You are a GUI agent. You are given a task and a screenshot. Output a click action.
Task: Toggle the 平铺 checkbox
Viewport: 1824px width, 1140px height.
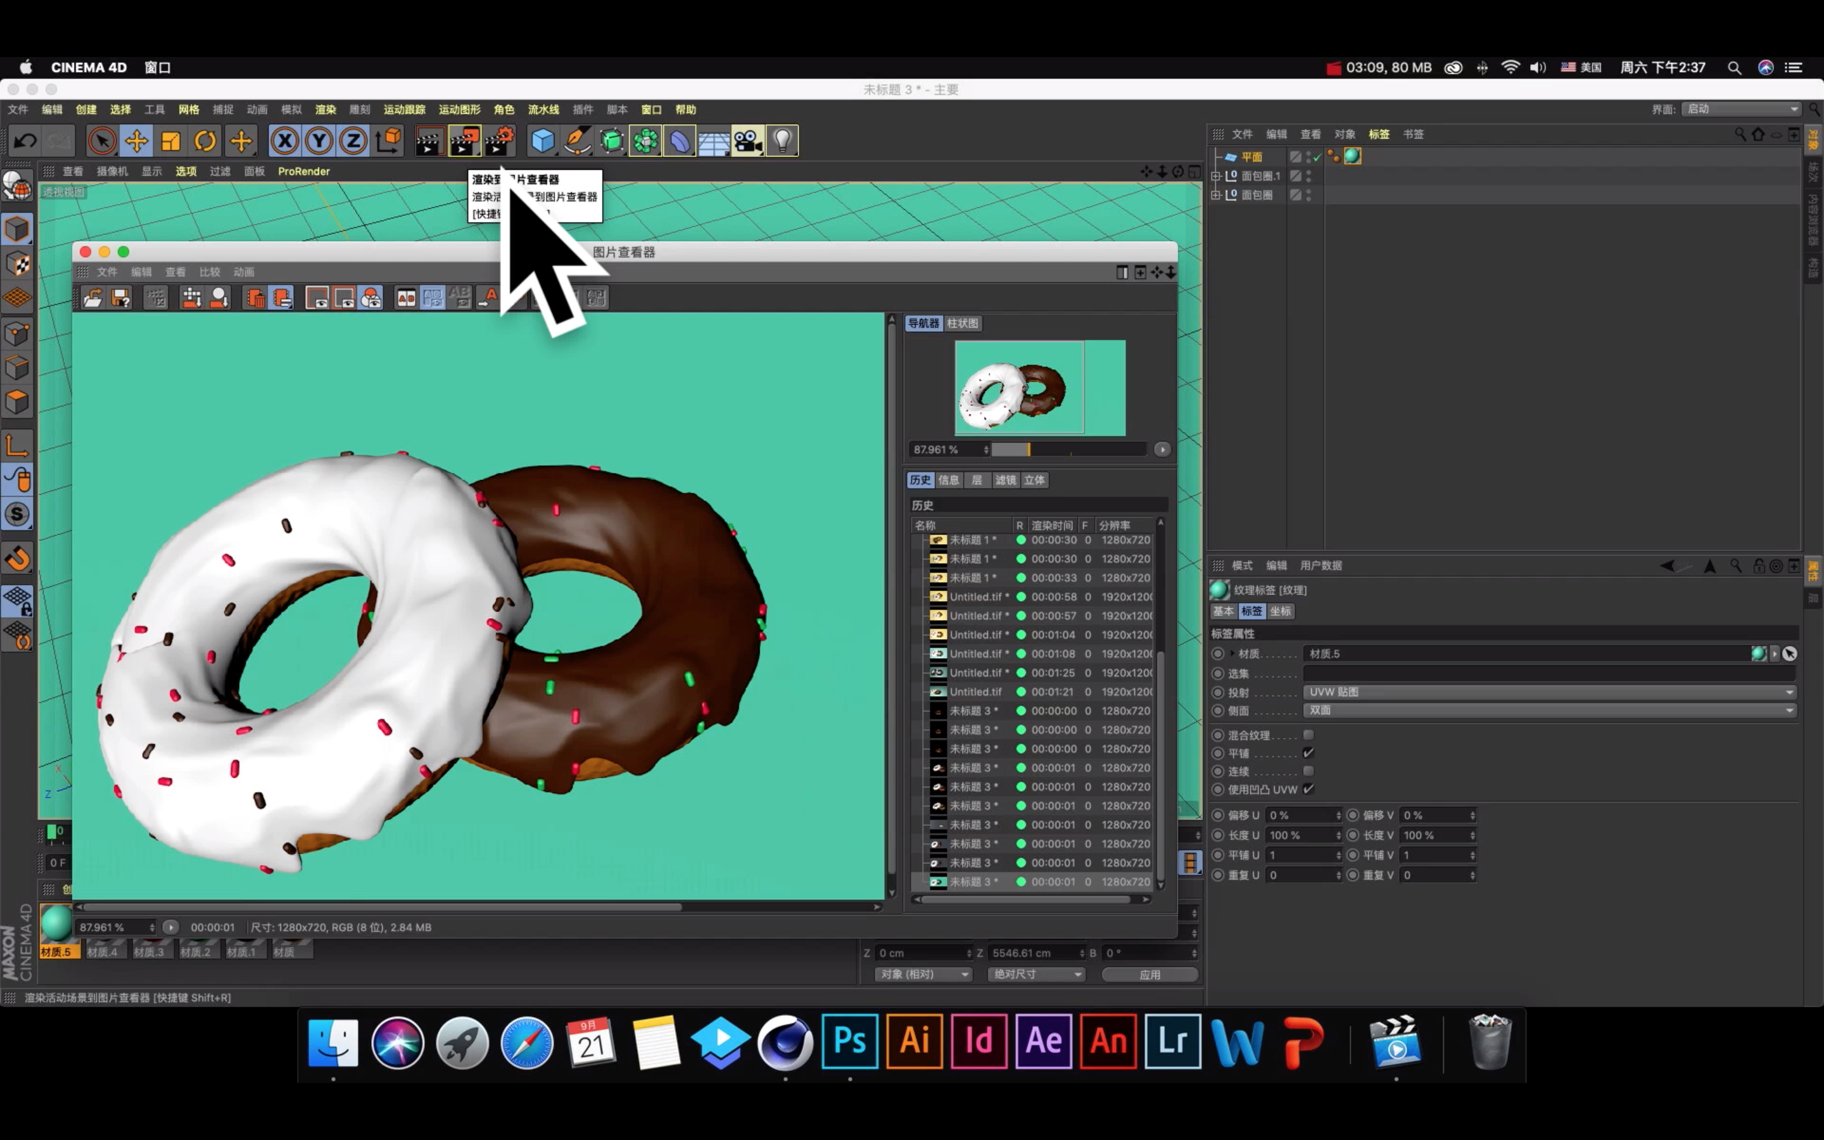[1308, 752]
